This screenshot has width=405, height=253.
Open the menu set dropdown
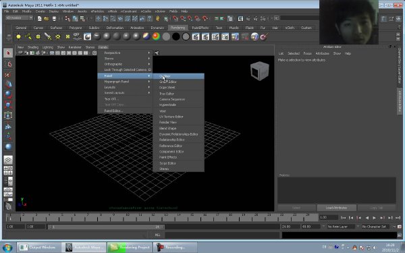pyautogui.click(x=20, y=18)
